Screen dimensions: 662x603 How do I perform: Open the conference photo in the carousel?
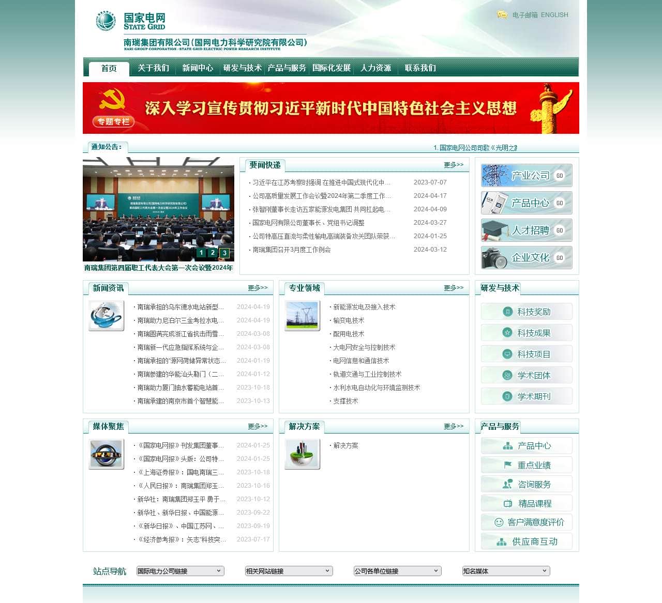[158, 209]
